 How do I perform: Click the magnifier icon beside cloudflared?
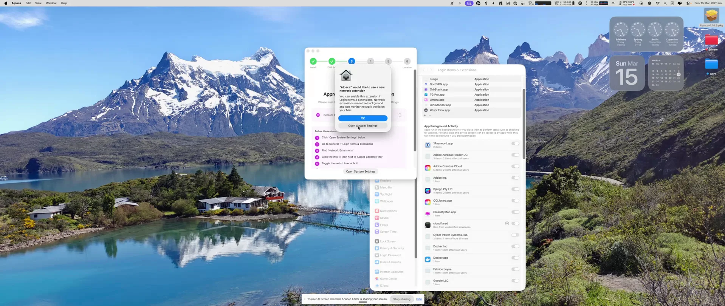(507, 224)
